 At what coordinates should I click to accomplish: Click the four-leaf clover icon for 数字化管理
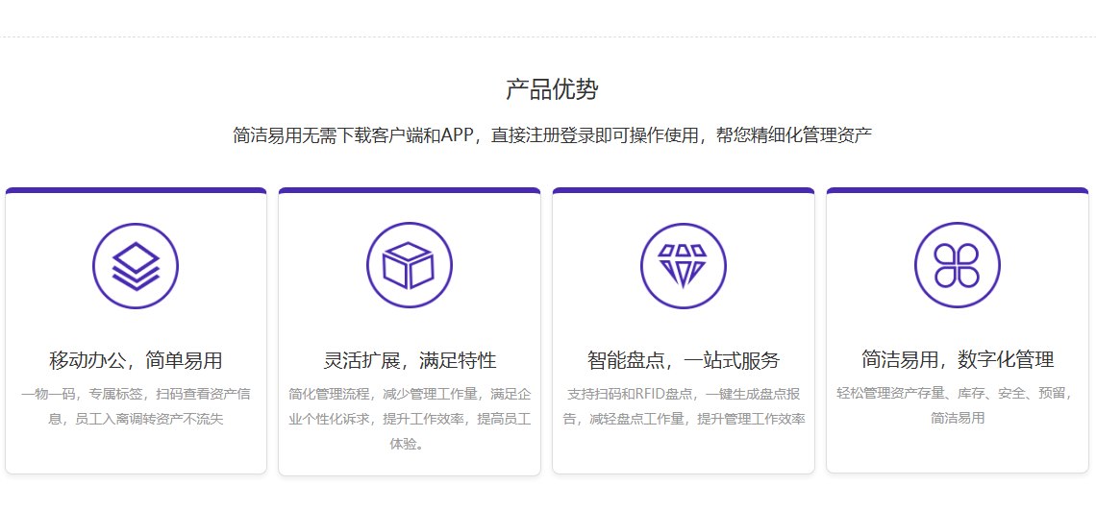click(957, 265)
